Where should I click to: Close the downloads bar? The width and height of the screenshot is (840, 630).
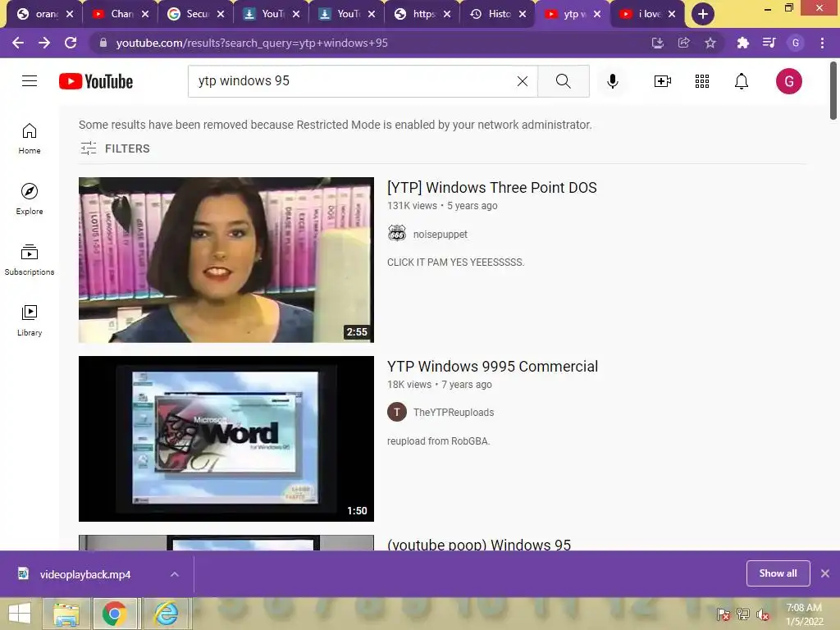click(x=825, y=573)
